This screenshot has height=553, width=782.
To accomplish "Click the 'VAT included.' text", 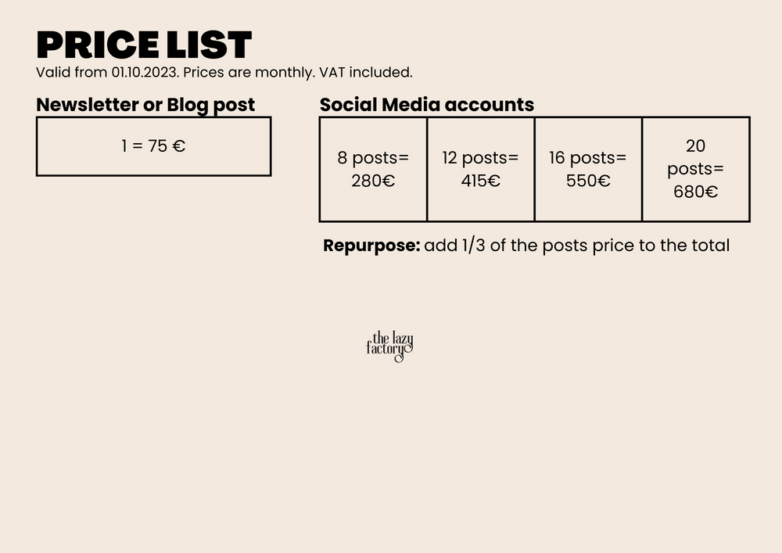I will pos(366,72).
